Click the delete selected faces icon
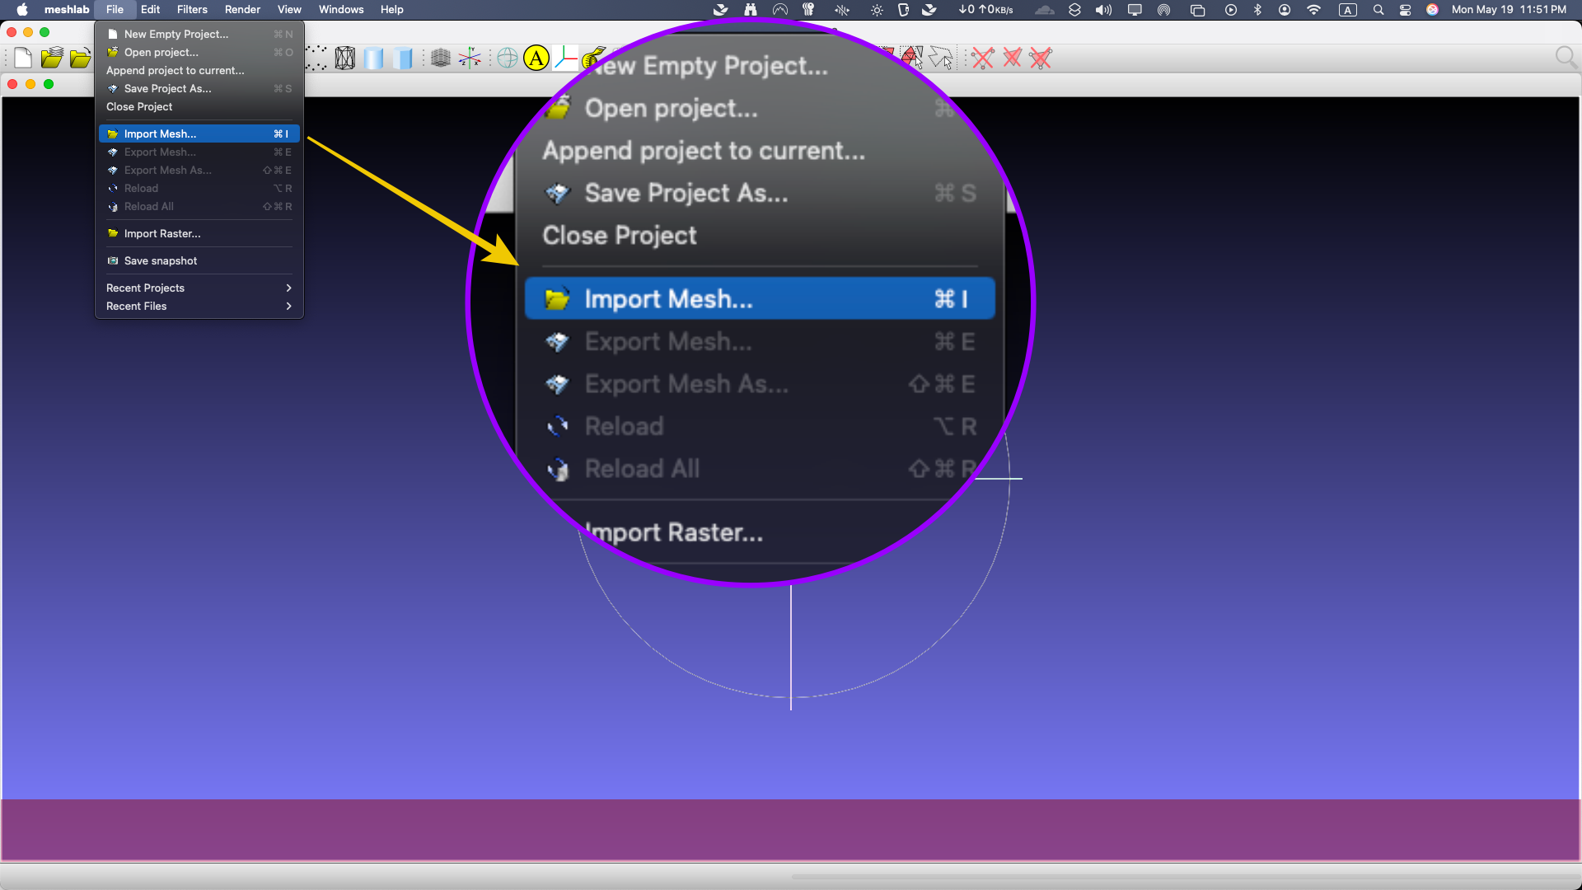The width and height of the screenshot is (1582, 890). coord(1012,58)
